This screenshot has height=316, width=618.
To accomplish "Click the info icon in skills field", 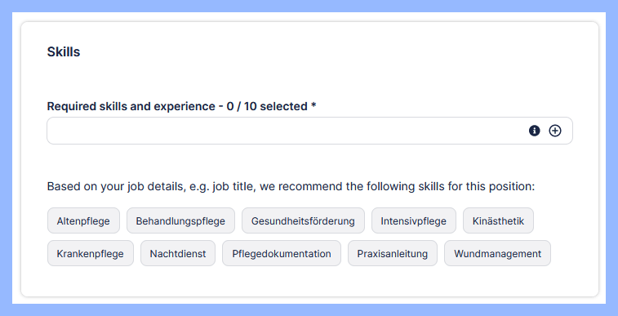I will [x=534, y=131].
